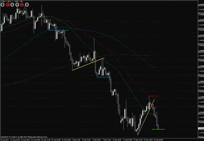Click the '14 Sep 20:00' time axis label
This screenshot has width=204, height=141.
pos(149,140)
